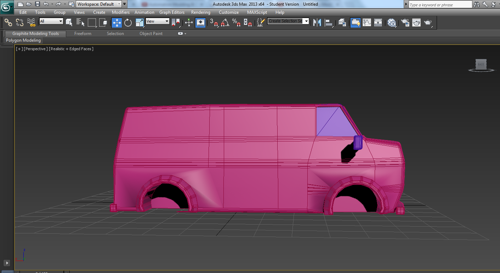Screen dimensions: 500x273
Task: Open the Curve Editor
Action: (367, 23)
